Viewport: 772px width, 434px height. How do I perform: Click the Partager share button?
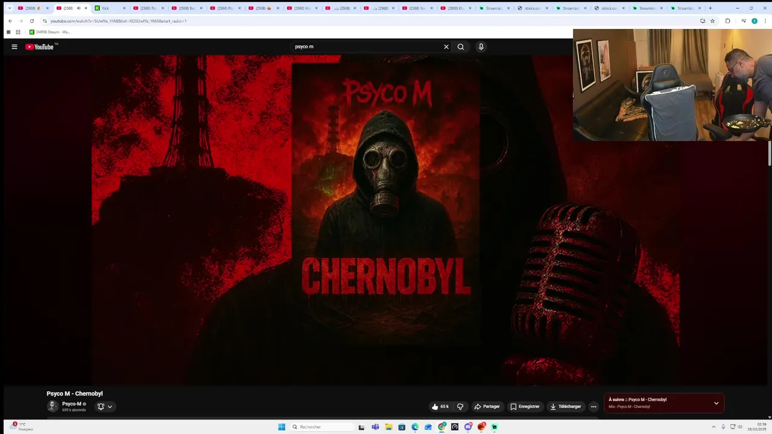tap(487, 406)
